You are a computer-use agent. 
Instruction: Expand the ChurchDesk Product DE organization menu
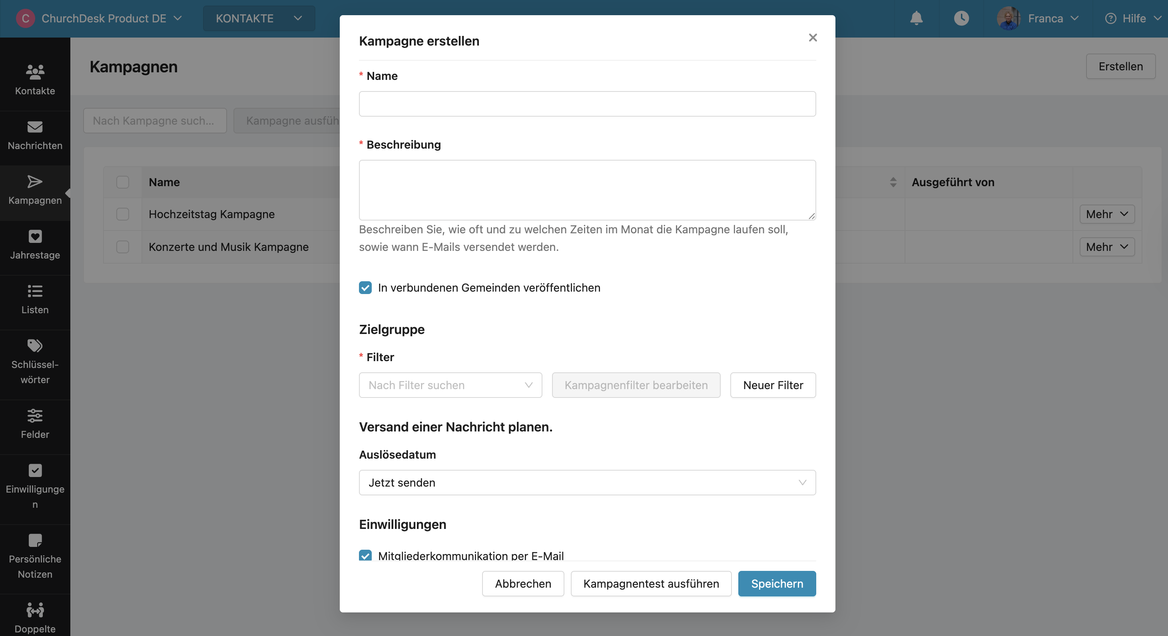[112, 19]
